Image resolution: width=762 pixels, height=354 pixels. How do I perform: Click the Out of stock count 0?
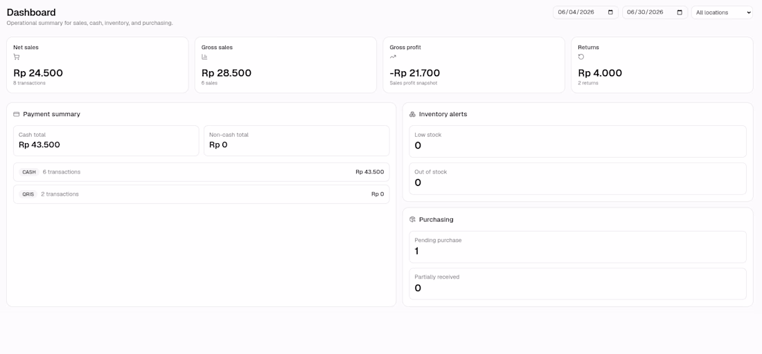click(x=418, y=183)
